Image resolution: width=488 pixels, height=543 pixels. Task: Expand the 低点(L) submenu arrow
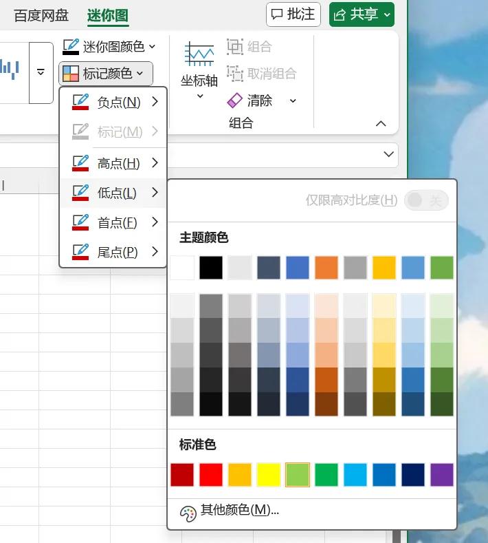coord(155,192)
